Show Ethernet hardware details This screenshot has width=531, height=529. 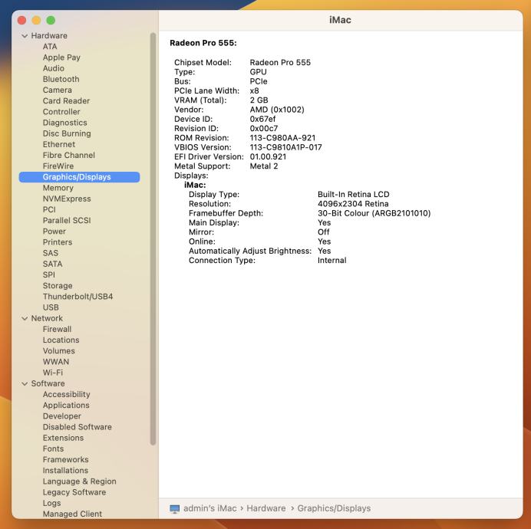[x=59, y=144]
